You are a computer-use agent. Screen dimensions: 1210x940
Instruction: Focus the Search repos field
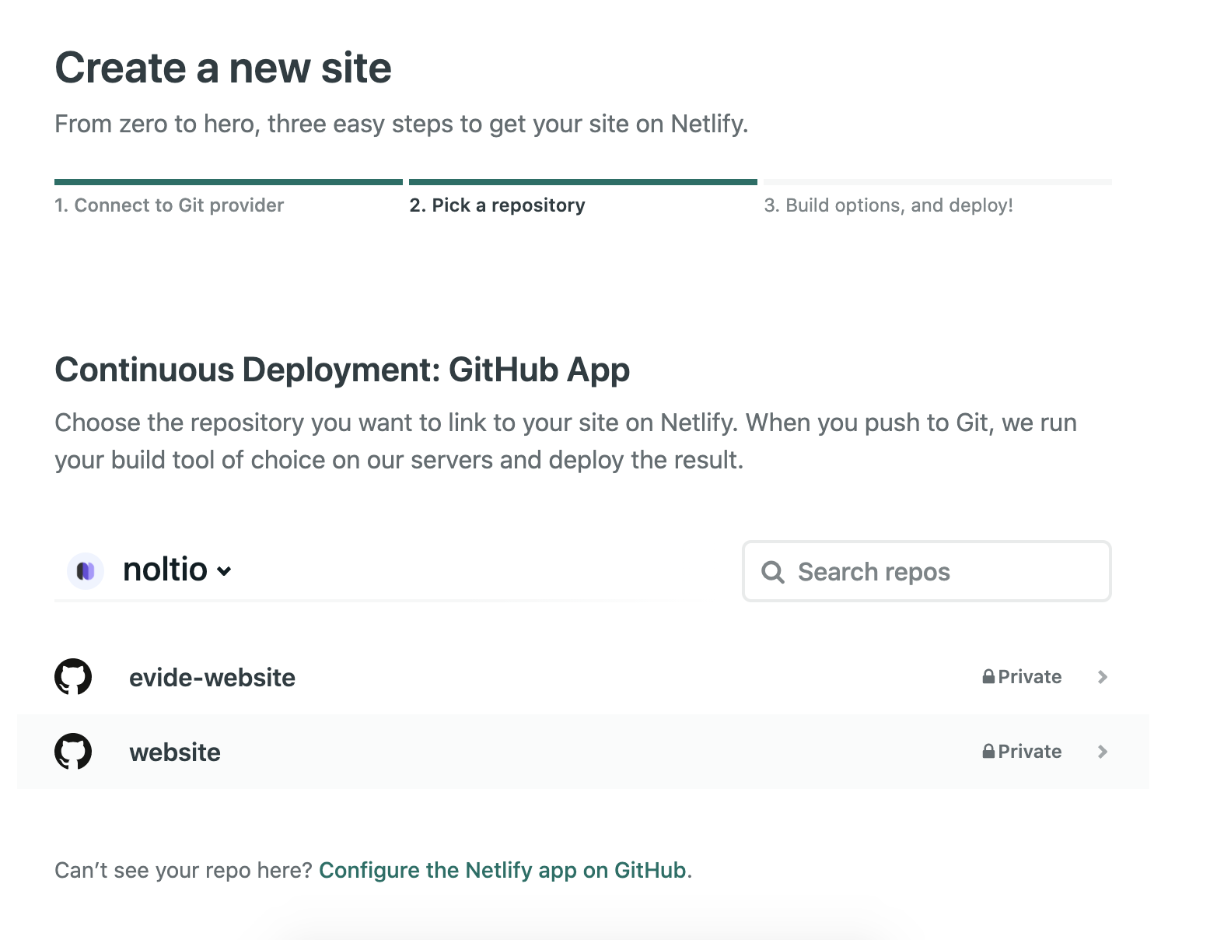[x=927, y=571]
